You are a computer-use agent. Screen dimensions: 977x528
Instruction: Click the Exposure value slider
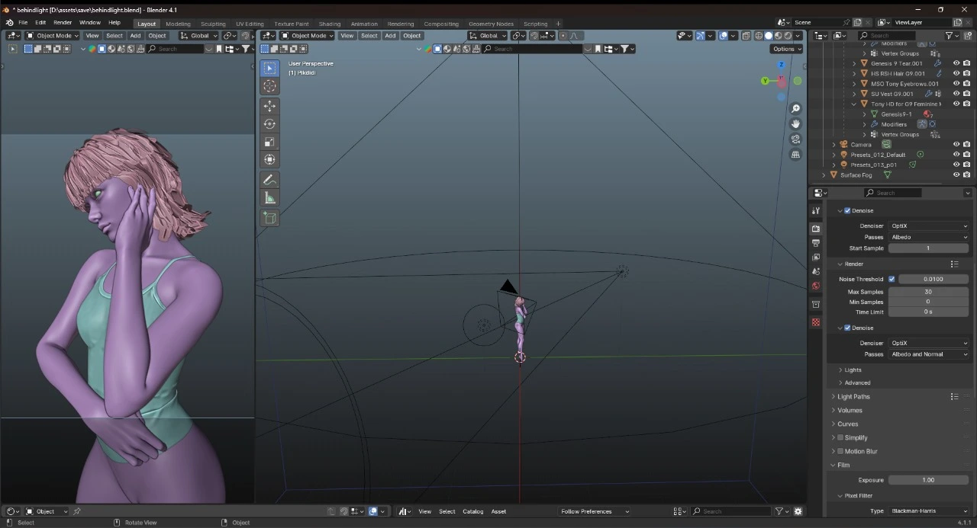tap(928, 480)
